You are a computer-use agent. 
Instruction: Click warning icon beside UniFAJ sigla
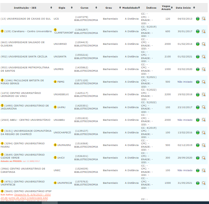[x=55, y=107]
